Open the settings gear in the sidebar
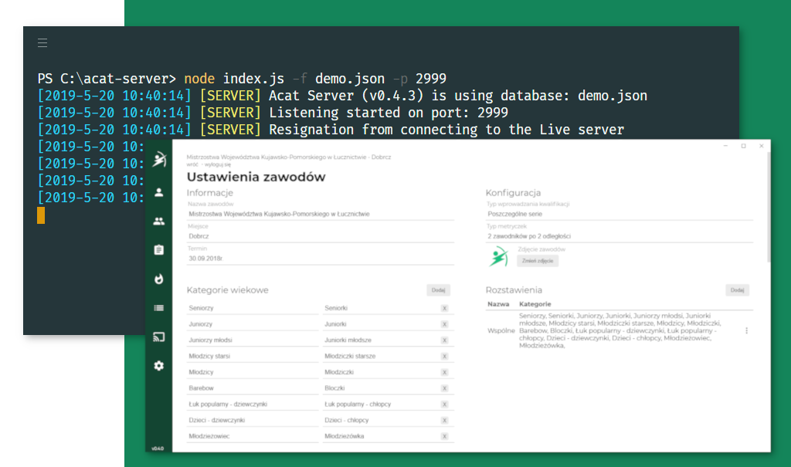This screenshot has width=791, height=467. click(159, 366)
